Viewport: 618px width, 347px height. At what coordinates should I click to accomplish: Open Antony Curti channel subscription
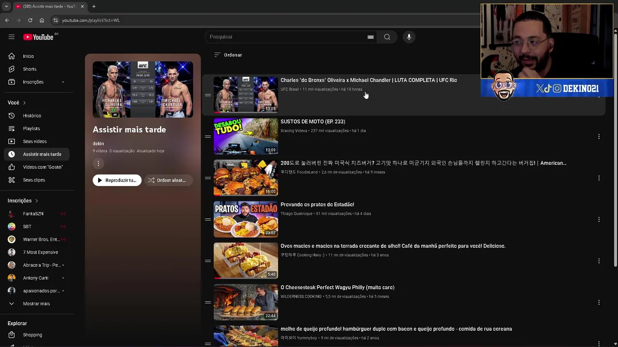(x=37, y=278)
